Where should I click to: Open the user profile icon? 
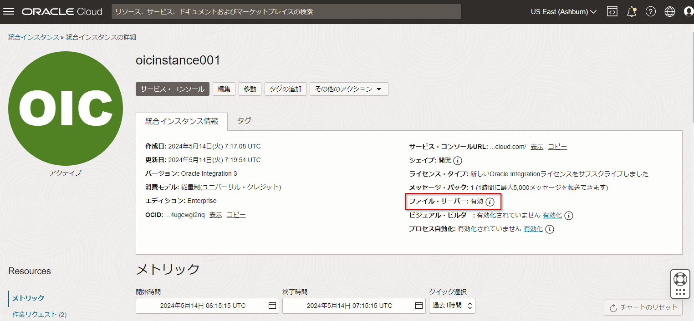click(689, 12)
